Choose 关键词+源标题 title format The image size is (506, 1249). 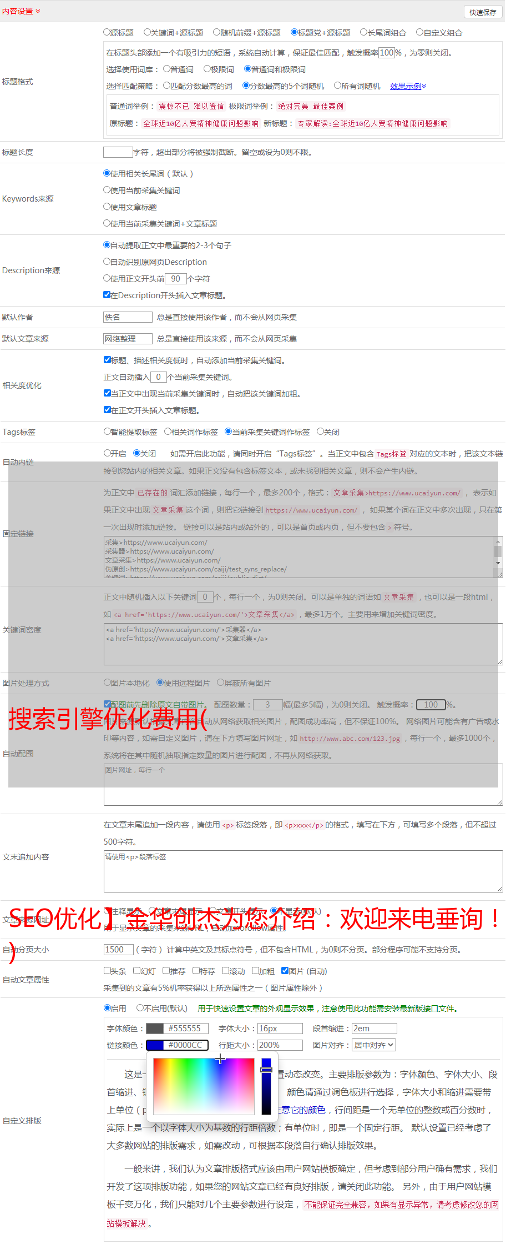pos(147,32)
